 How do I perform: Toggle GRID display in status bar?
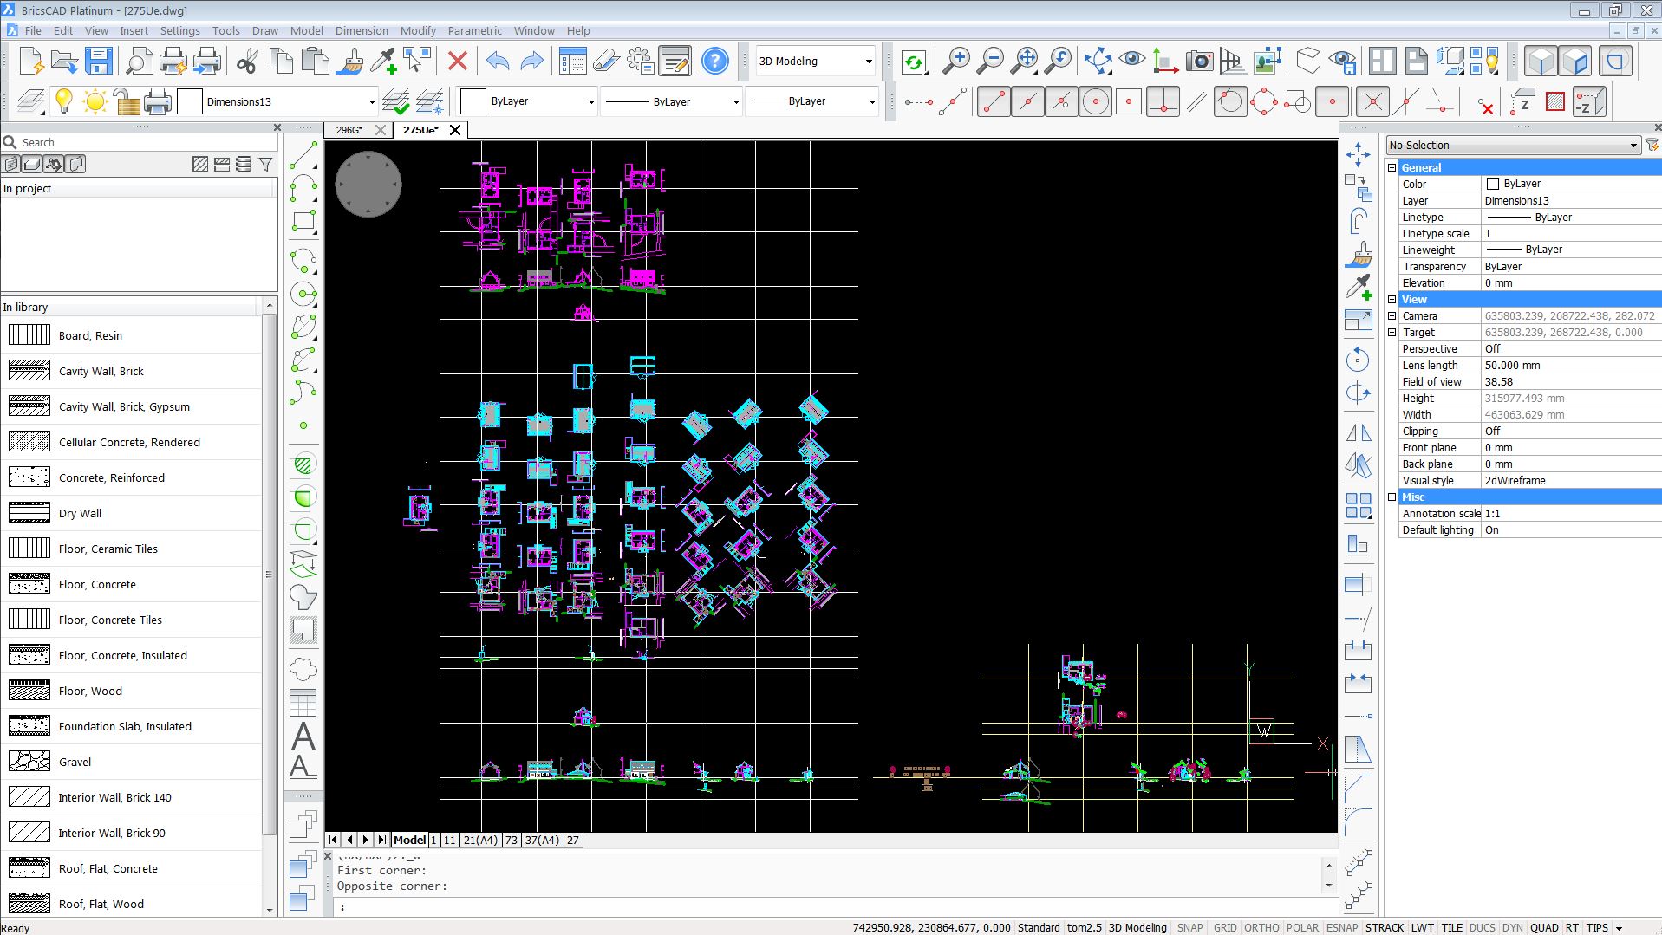pyautogui.click(x=1225, y=927)
